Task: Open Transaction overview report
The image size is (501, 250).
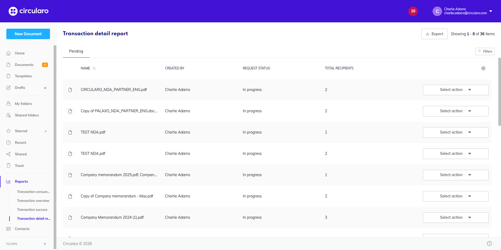Action: point(33,201)
